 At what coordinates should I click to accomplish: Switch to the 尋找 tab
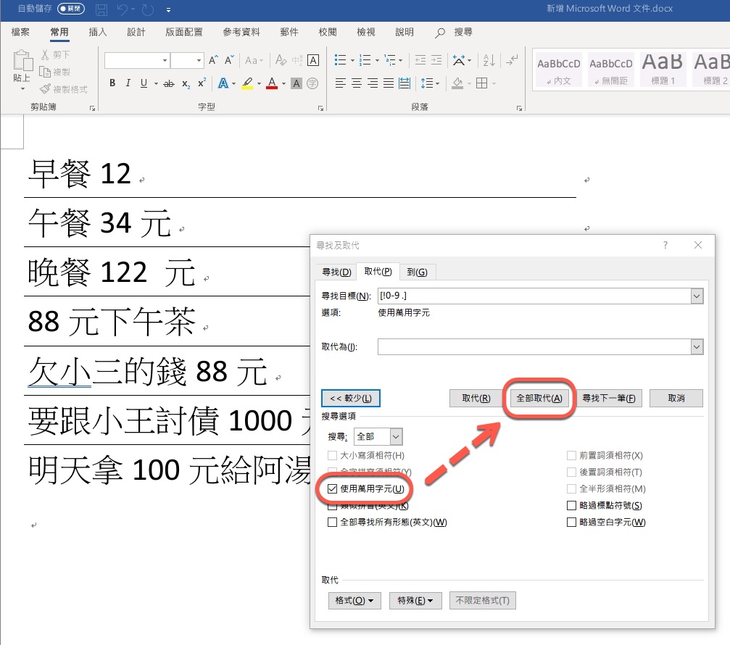(x=336, y=272)
